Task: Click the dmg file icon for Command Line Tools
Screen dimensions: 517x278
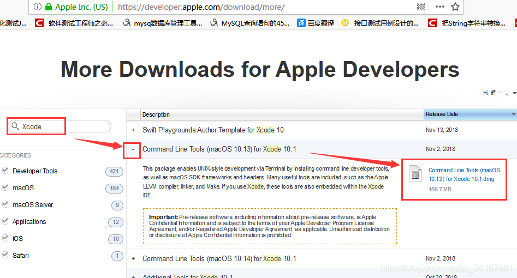Action: tap(415, 173)
